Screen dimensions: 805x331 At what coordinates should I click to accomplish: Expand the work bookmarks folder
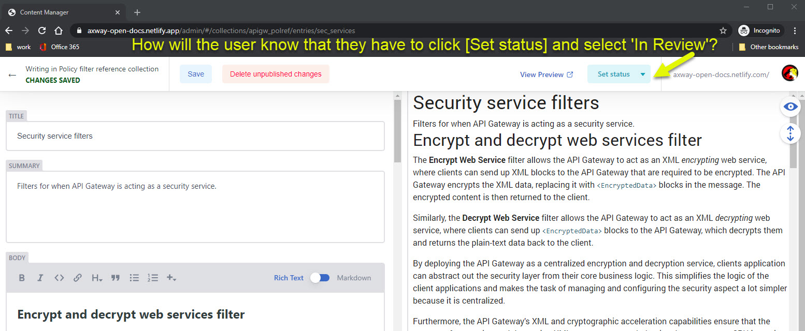[17, 47]
